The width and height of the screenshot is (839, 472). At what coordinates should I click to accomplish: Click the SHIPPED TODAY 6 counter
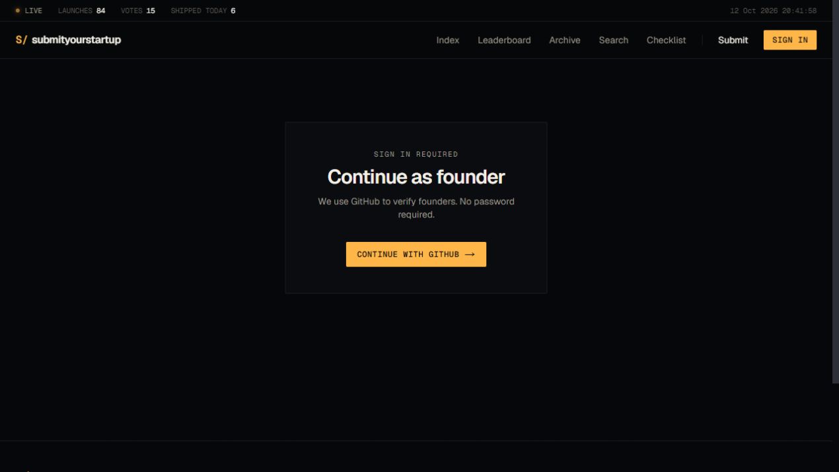pyautogui.click(x=203, y=11)
